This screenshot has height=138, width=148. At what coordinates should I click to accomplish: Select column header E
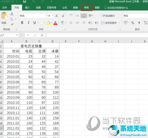(x=66, y=41)
